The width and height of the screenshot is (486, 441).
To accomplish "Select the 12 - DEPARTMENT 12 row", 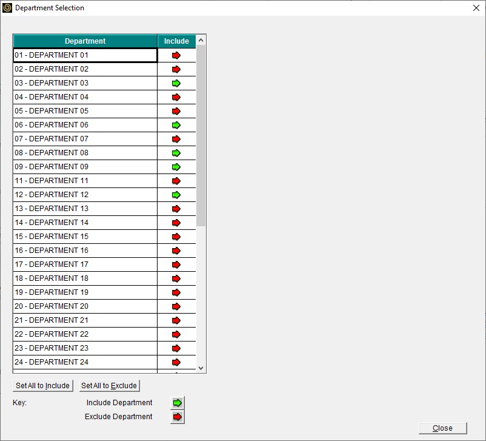I will click(85, 195).
